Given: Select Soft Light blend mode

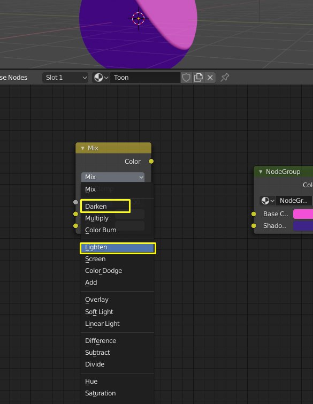Looking at the screenshot, I should coord(118,312).
